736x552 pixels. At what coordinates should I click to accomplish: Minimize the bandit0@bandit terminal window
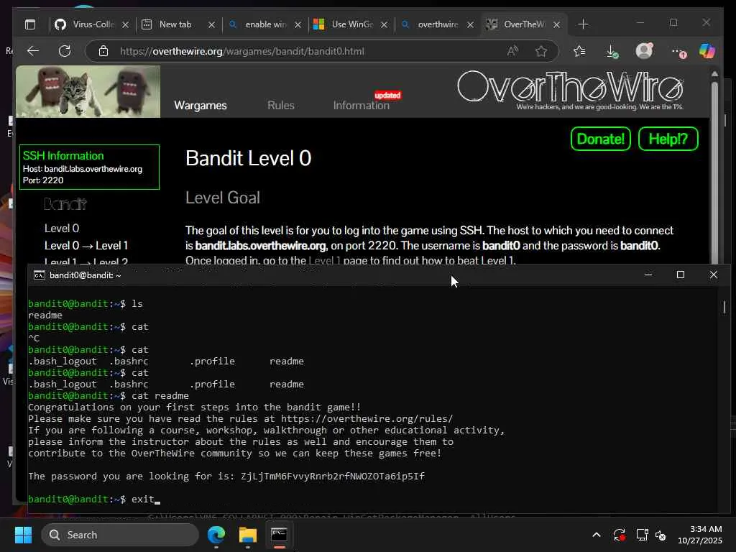648,275
